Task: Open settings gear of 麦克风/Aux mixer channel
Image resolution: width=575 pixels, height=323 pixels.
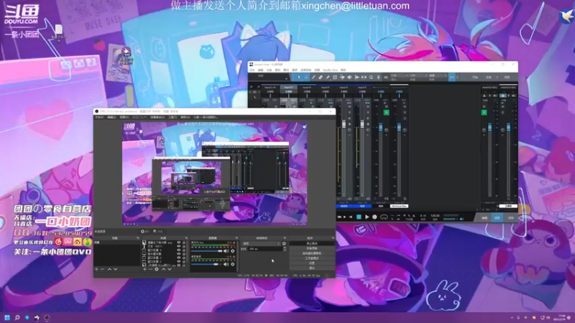Action: [x=232, y=251]
